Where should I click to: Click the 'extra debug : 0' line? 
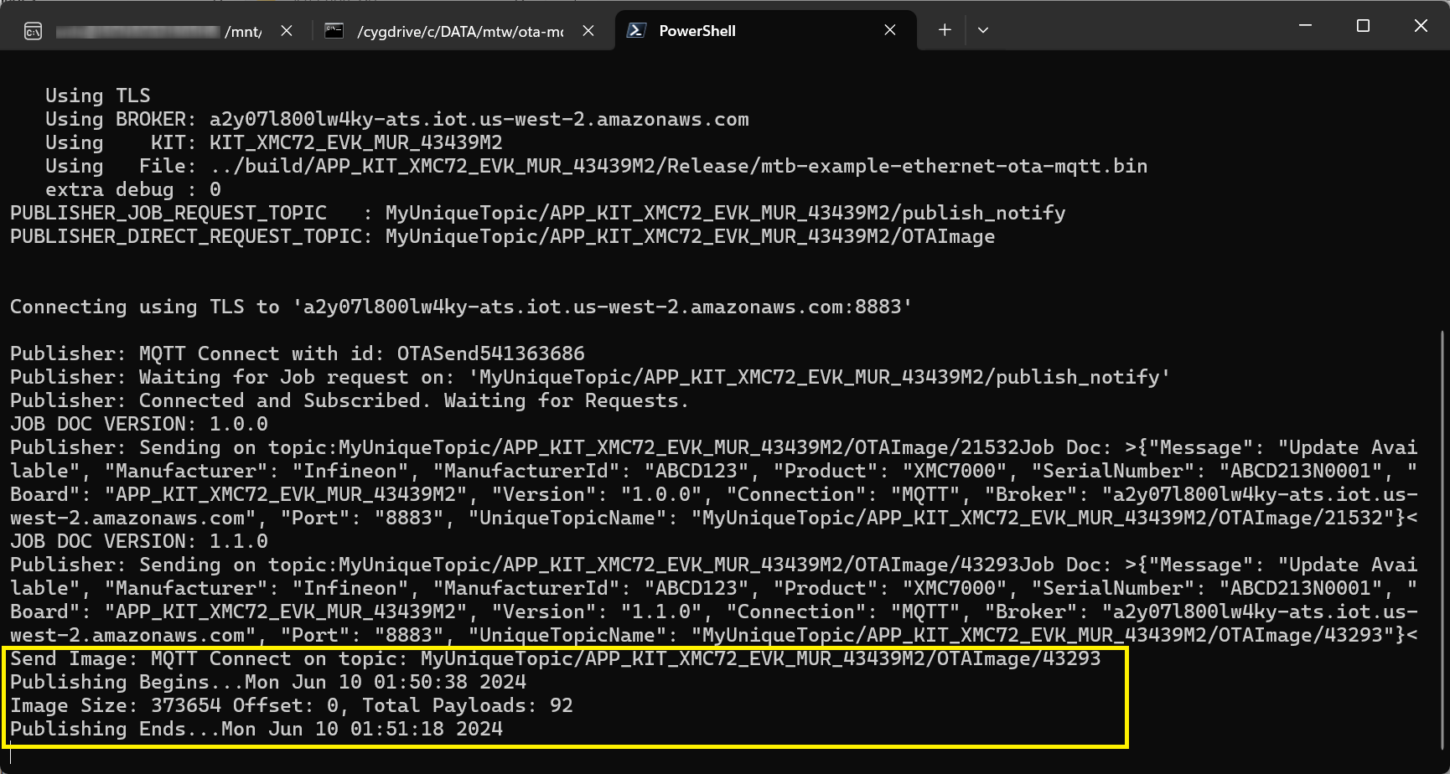[133, 189]
